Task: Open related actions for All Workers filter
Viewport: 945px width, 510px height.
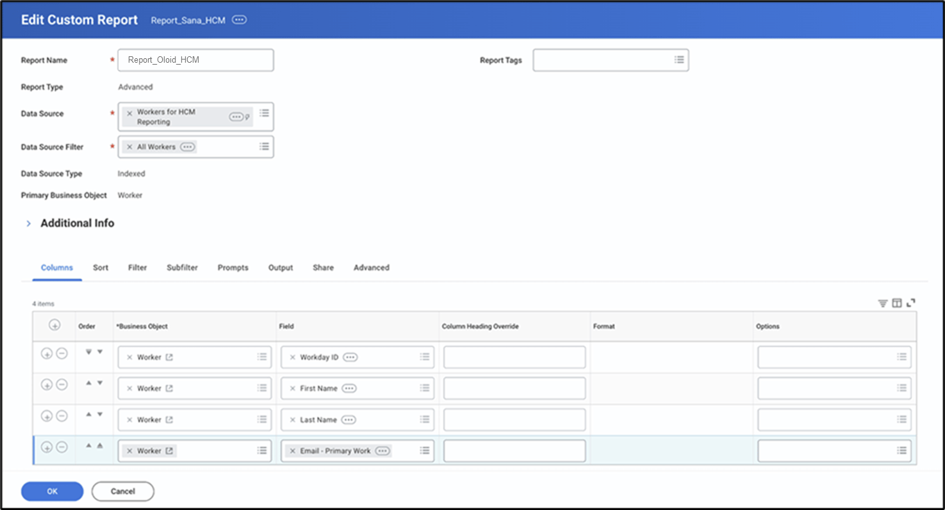Action: [187, 147]
